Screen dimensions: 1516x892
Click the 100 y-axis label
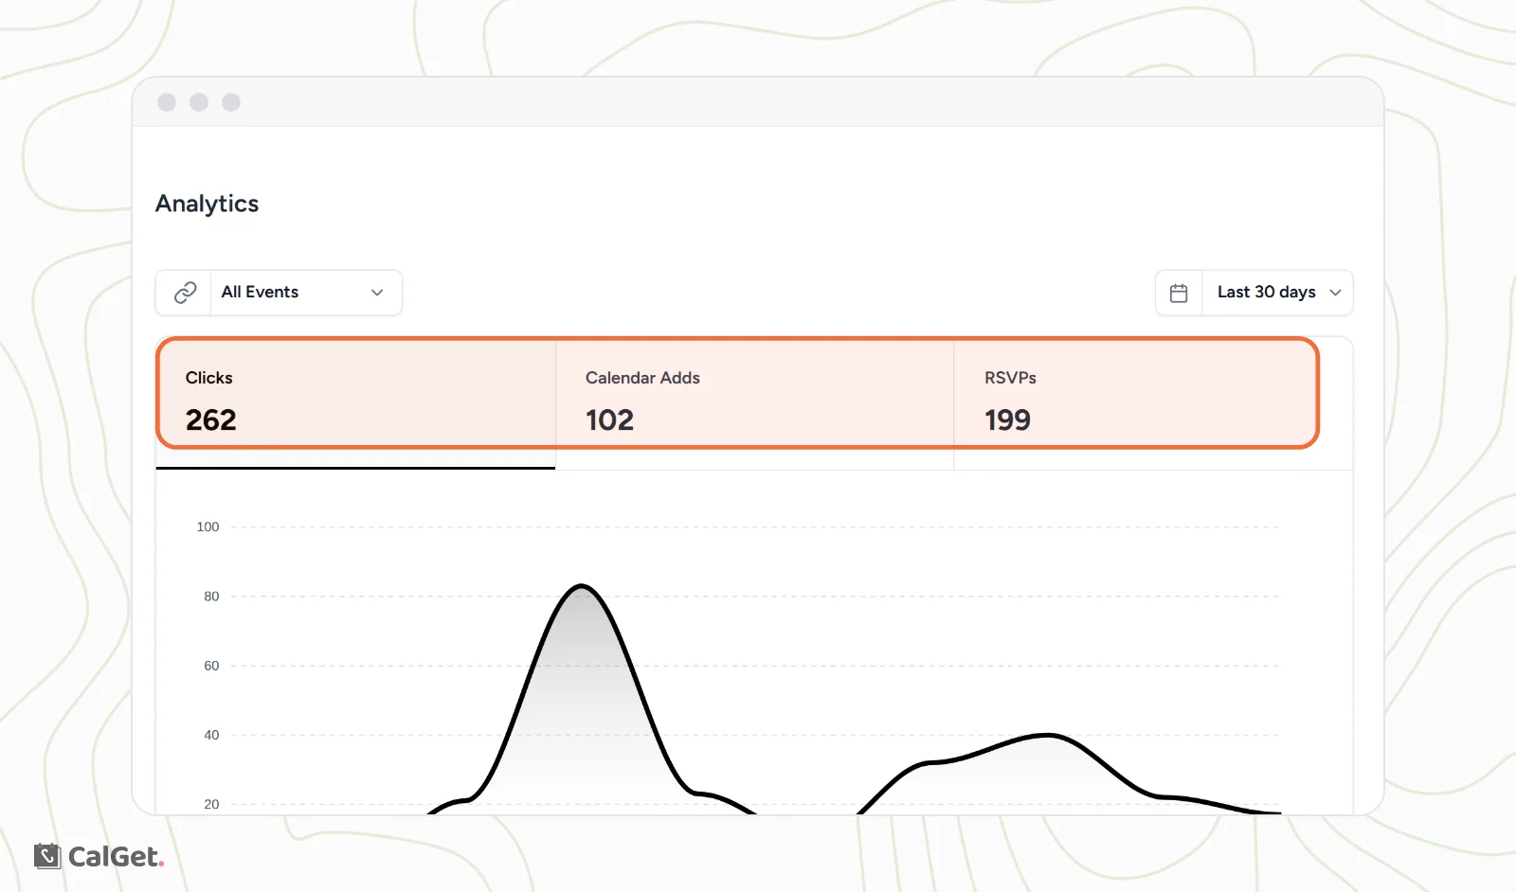[x=208, y=526]
